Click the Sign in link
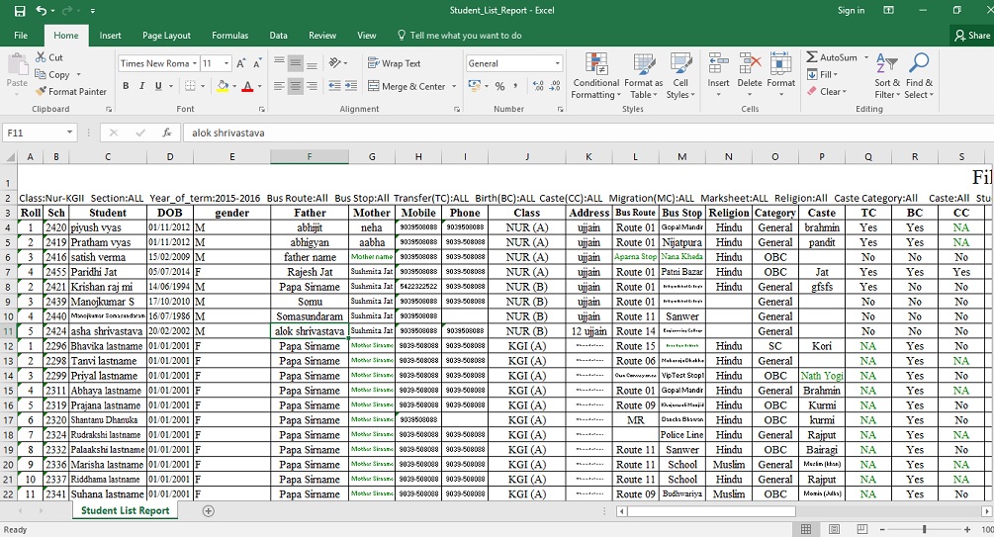This screenshot has width=994, height=537. coord(851,10)
